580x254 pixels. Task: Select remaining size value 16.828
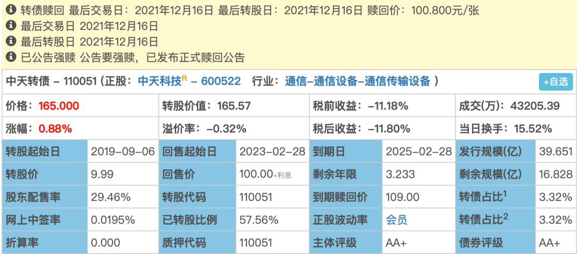(556, 174)
